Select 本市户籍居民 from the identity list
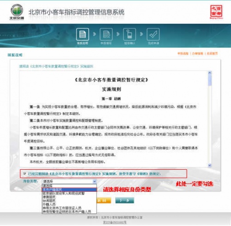Screen dimensions: 231x226 coord(69,190)
